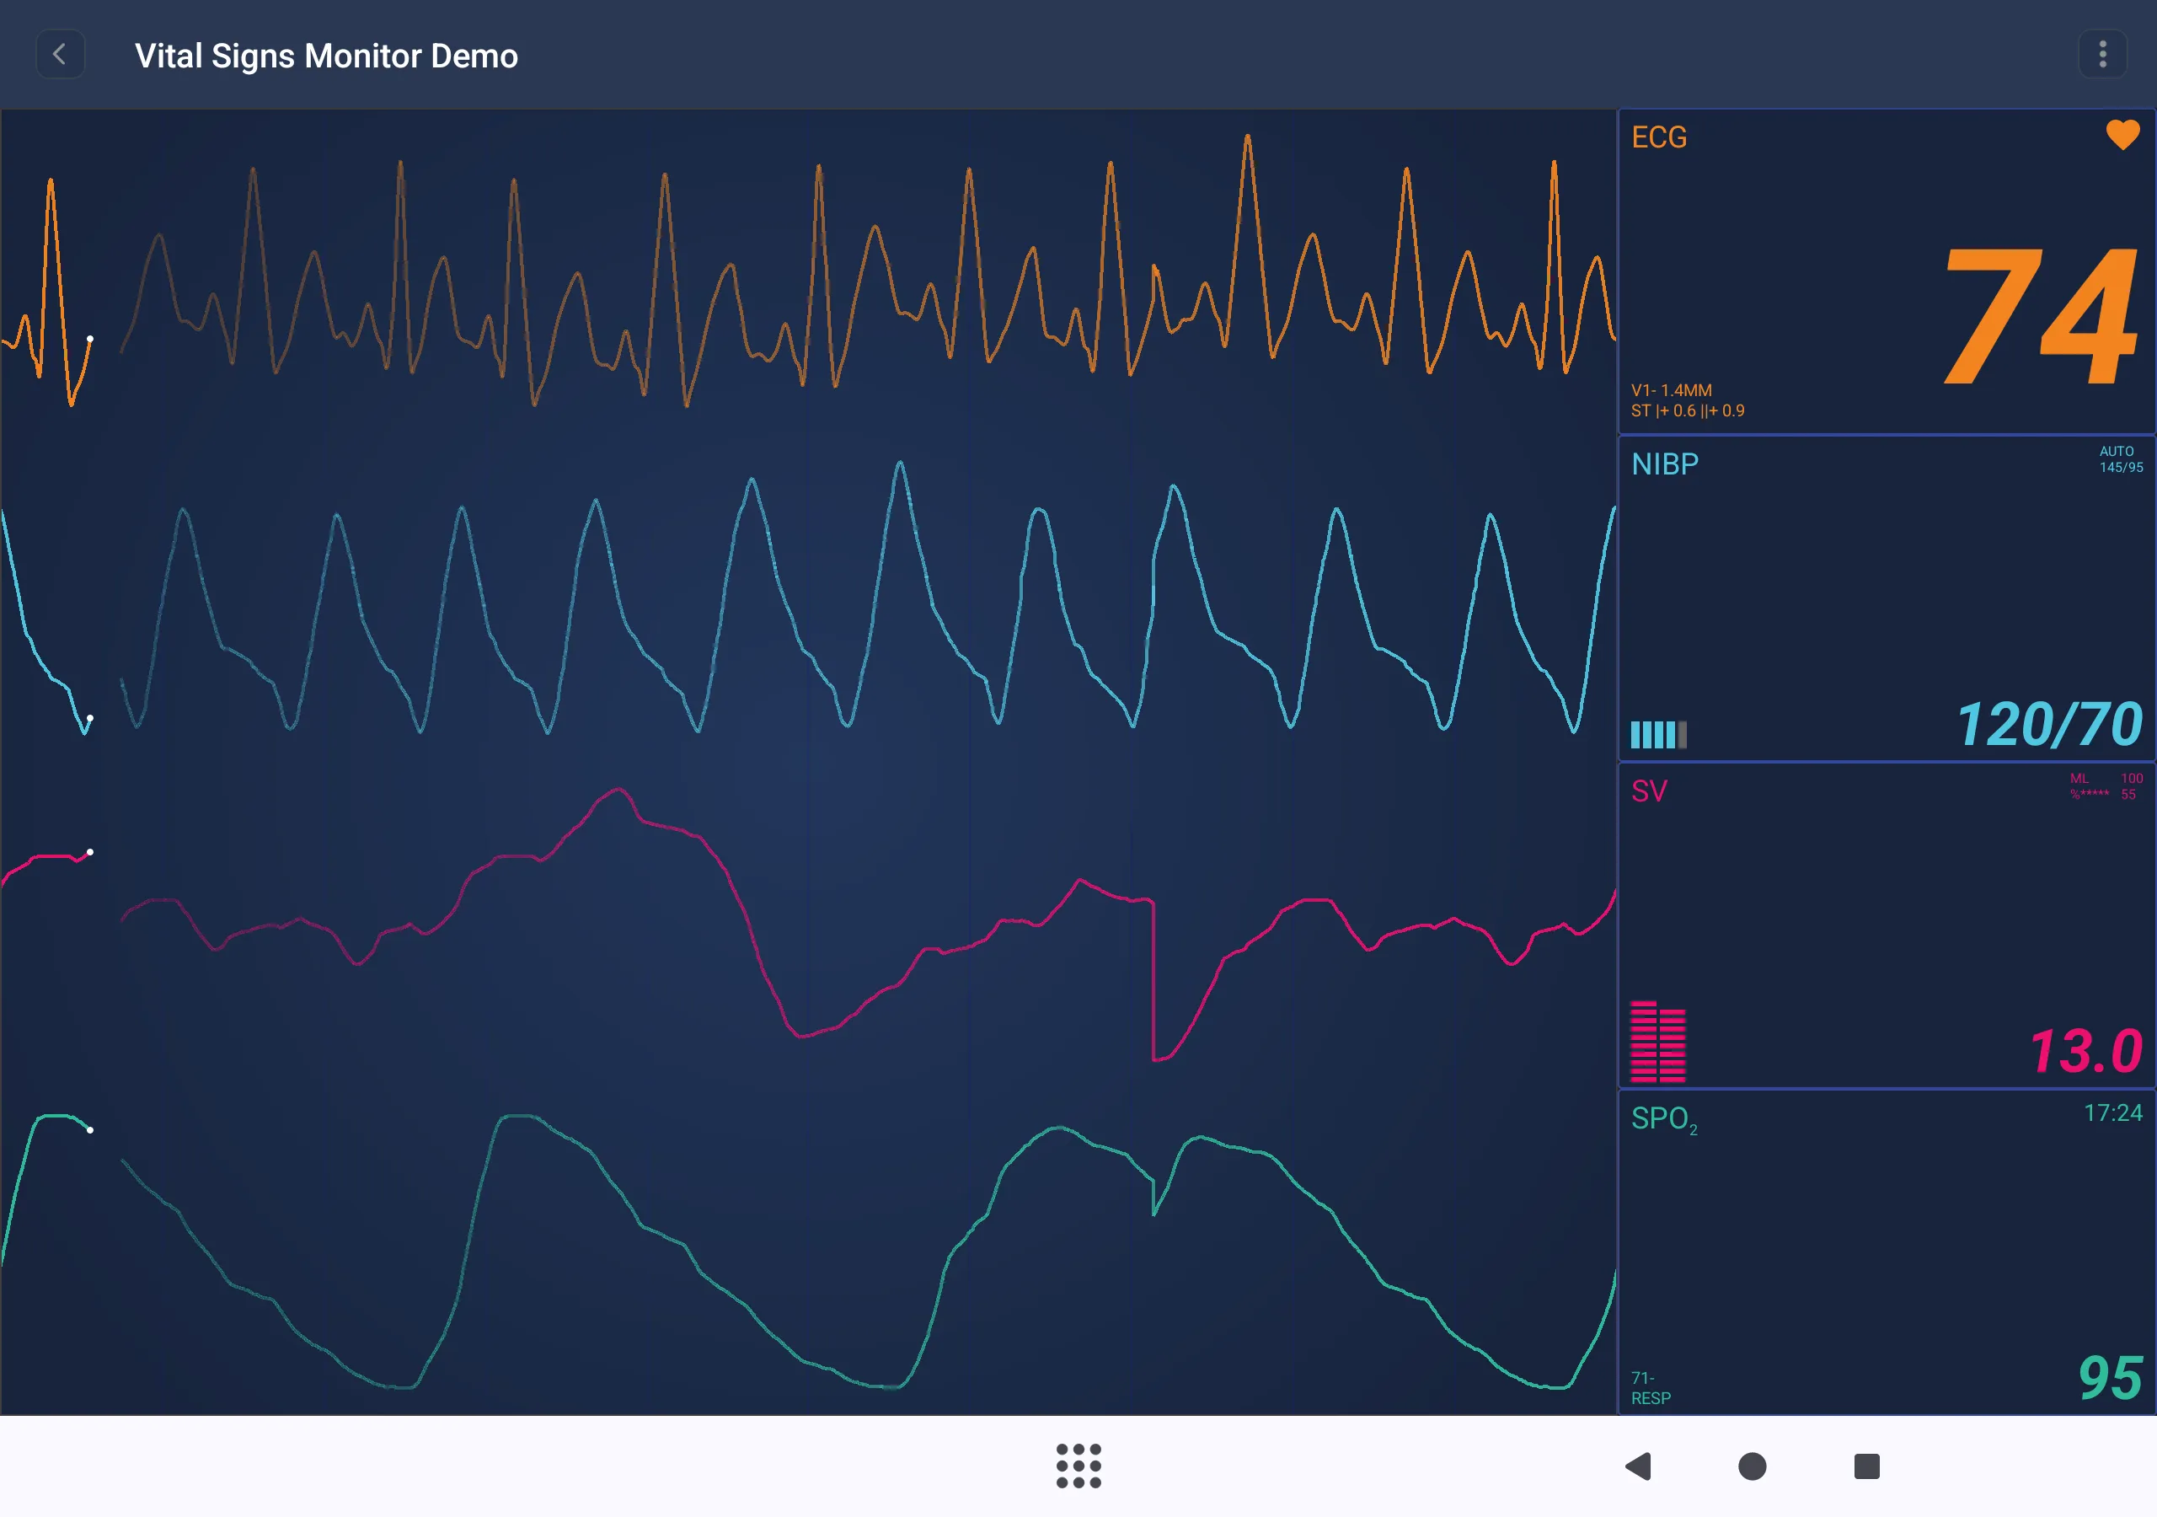Click the 71- RESP reading
2157x1517 pixels.
[1651, 1388]
